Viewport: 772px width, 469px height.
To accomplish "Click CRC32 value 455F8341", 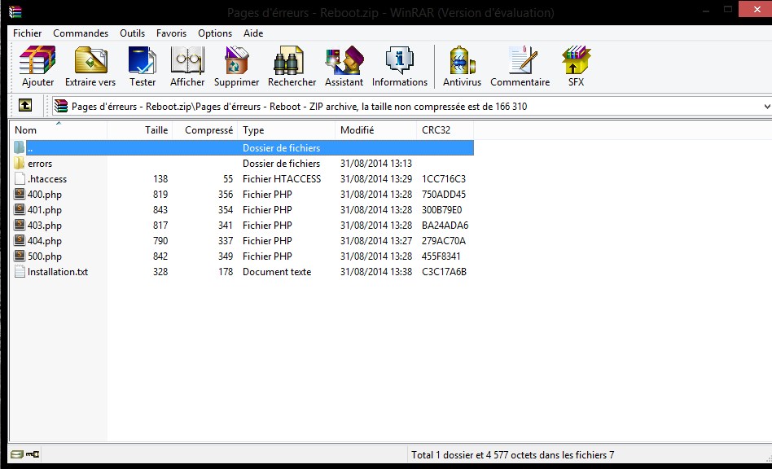I will click(441, 256).
